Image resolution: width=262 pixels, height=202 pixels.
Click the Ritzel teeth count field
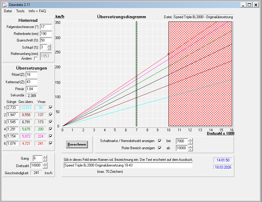[x=32, y=75]
